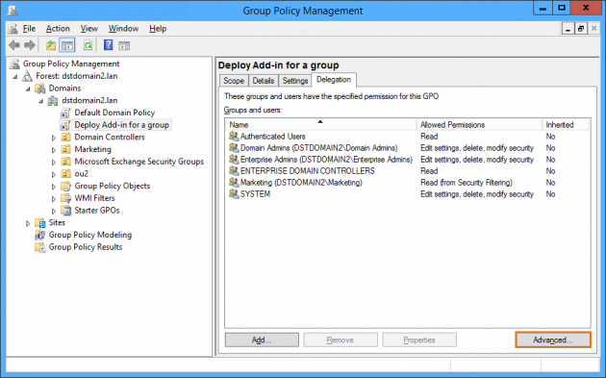
Task: Click the Advanced... button
Action: 553,340
